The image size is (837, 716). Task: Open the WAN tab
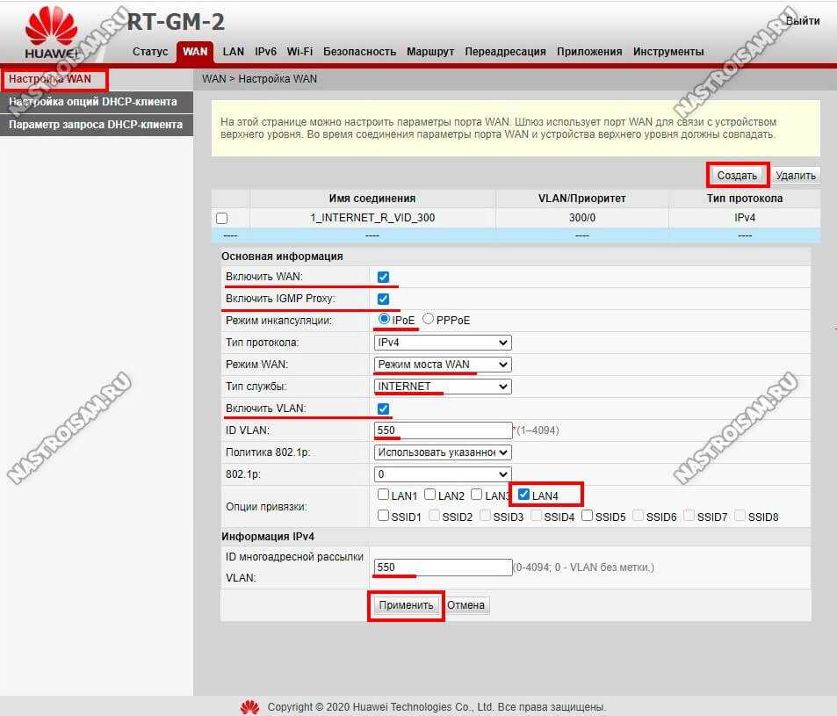click(195, 52)
